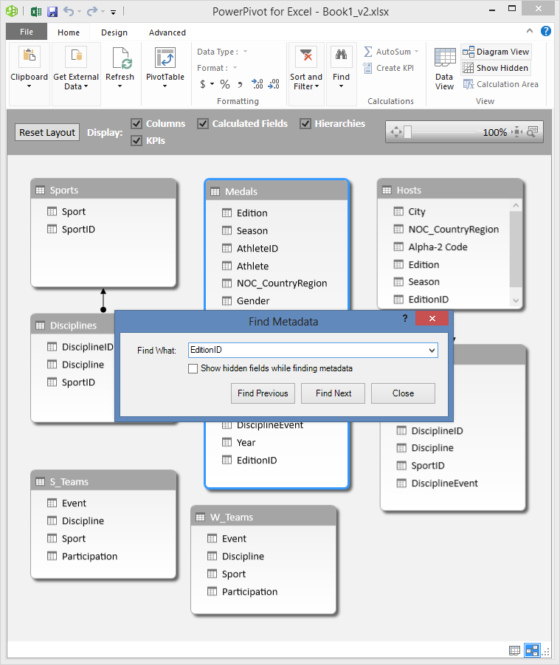Image resolution: width=560 pixels, height=665 pixels.
Task: Click the Find Previous button
Action: tap(263, 393)
